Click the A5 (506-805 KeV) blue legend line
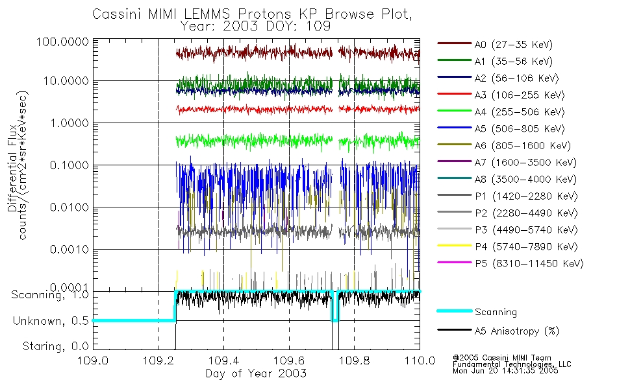Screen dimensions: 617x389 [454, 127]
